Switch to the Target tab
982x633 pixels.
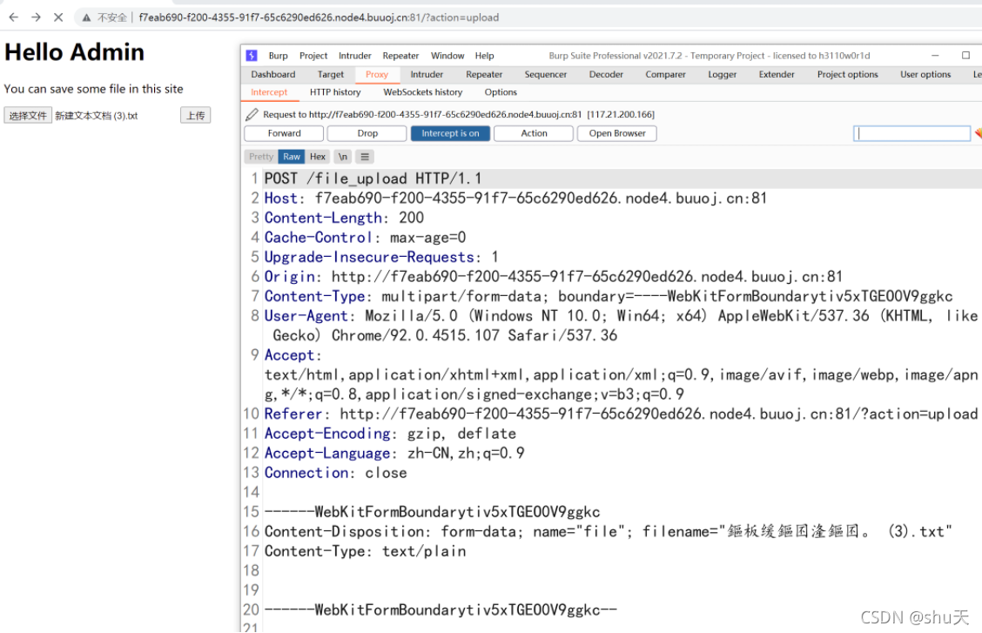(331, 75)
